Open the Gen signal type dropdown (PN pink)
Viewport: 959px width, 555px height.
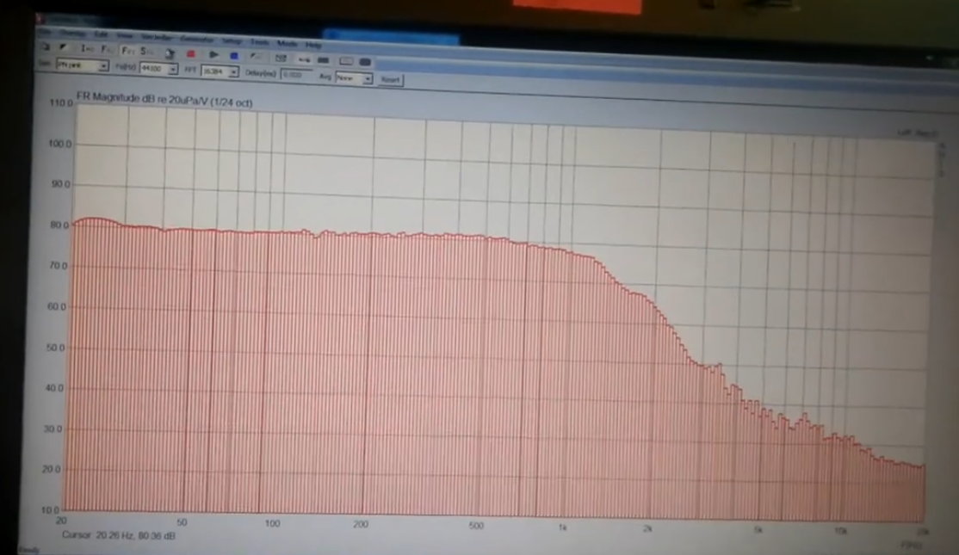tap(83, 65)
